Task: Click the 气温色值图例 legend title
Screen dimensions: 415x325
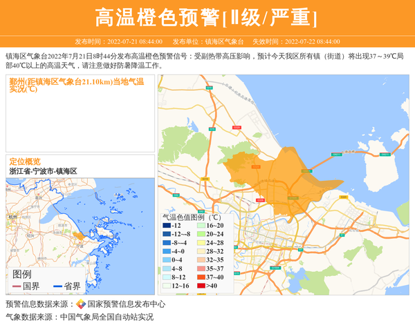Action: [x=192, y=216]
